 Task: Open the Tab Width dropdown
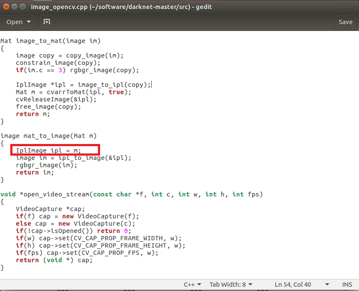[231, 284]
